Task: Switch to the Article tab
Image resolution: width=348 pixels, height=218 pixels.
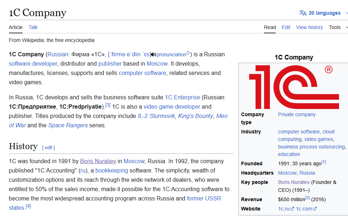Action: (16, 28)
